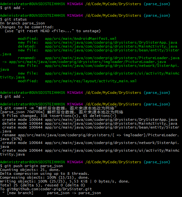The height and width of the screenshot is (197, 182).
Task: Select the DrySisterApp.java new file line
Action: [x=98, y=42]
